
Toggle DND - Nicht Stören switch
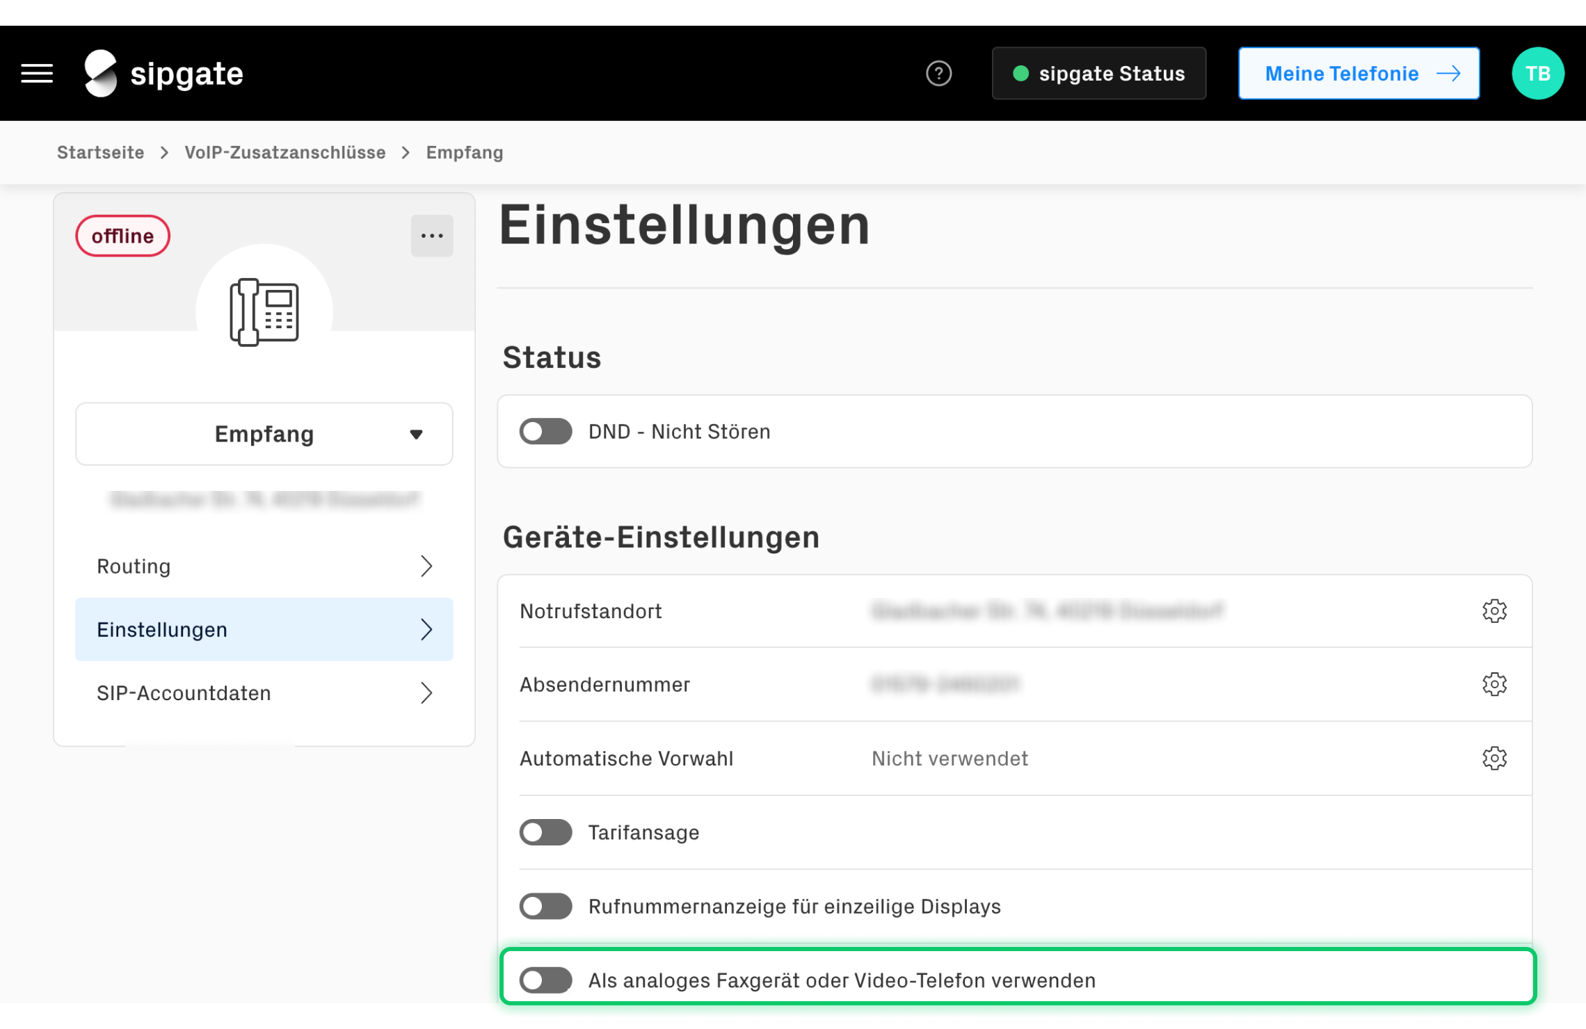545,432
